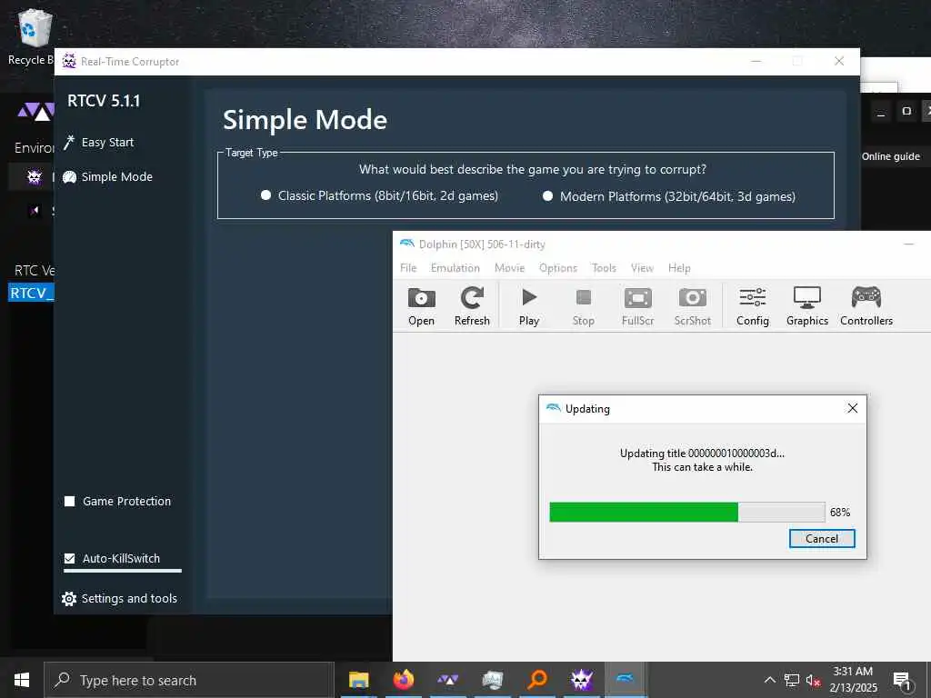Click the Refresh icon in Dolphin toolbar
This screenshot has width=931, height=698.
(472, 305)
